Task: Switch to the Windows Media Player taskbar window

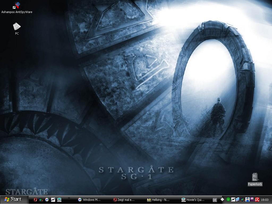Action: [89, 200]
